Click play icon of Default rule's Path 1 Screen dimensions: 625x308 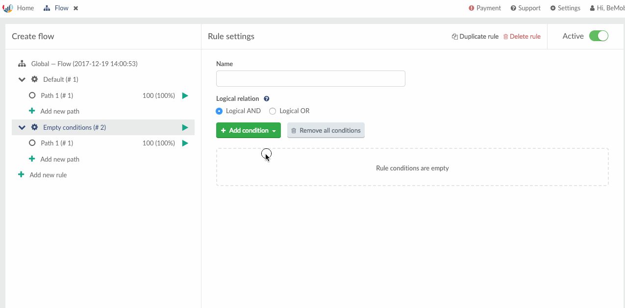coord(185,95)
